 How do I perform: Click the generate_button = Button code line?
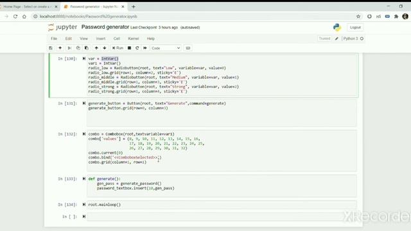[157, 103]
